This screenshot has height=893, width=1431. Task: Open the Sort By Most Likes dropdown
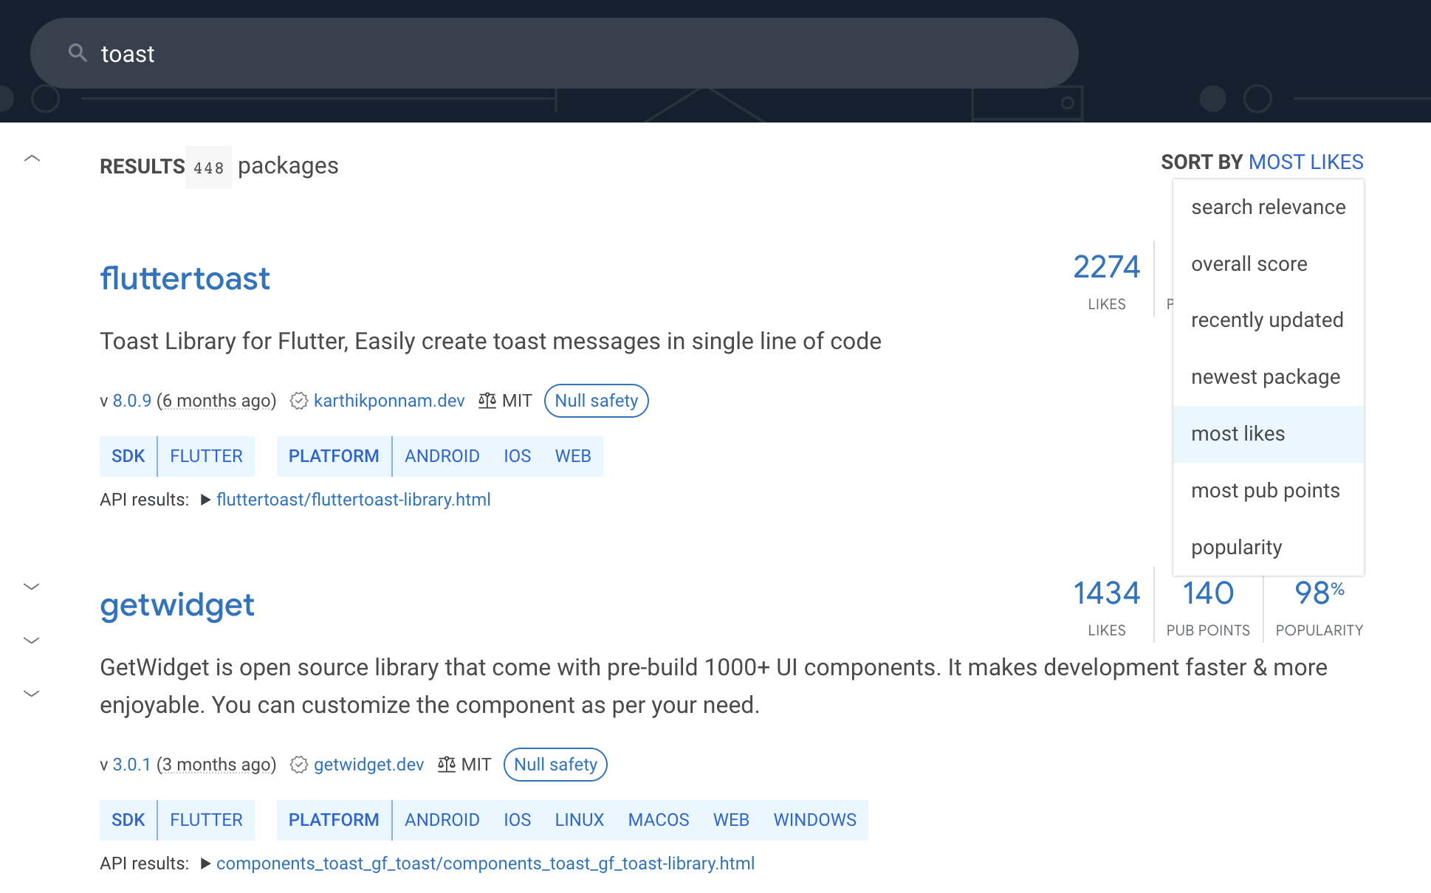click(x=1305, y=162)
